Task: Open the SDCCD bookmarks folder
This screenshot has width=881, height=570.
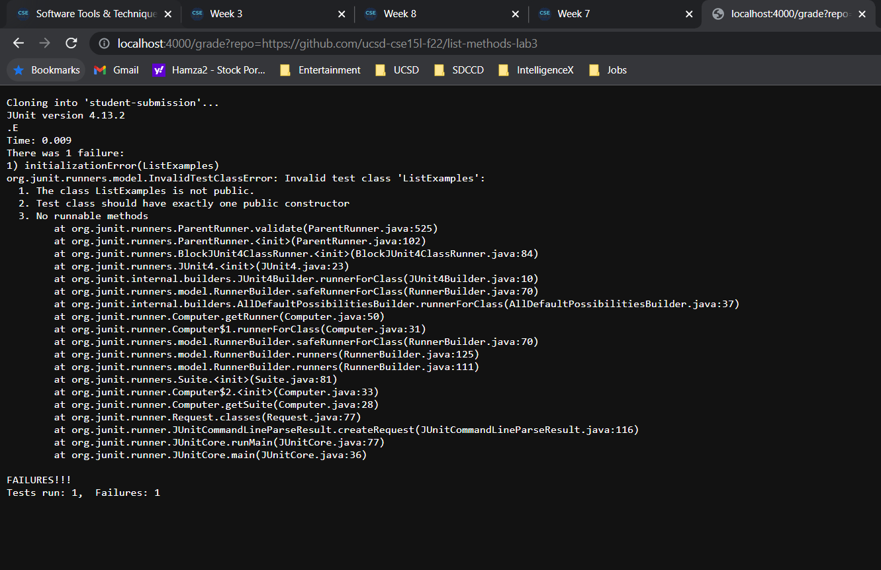Action: click(459, 70)
